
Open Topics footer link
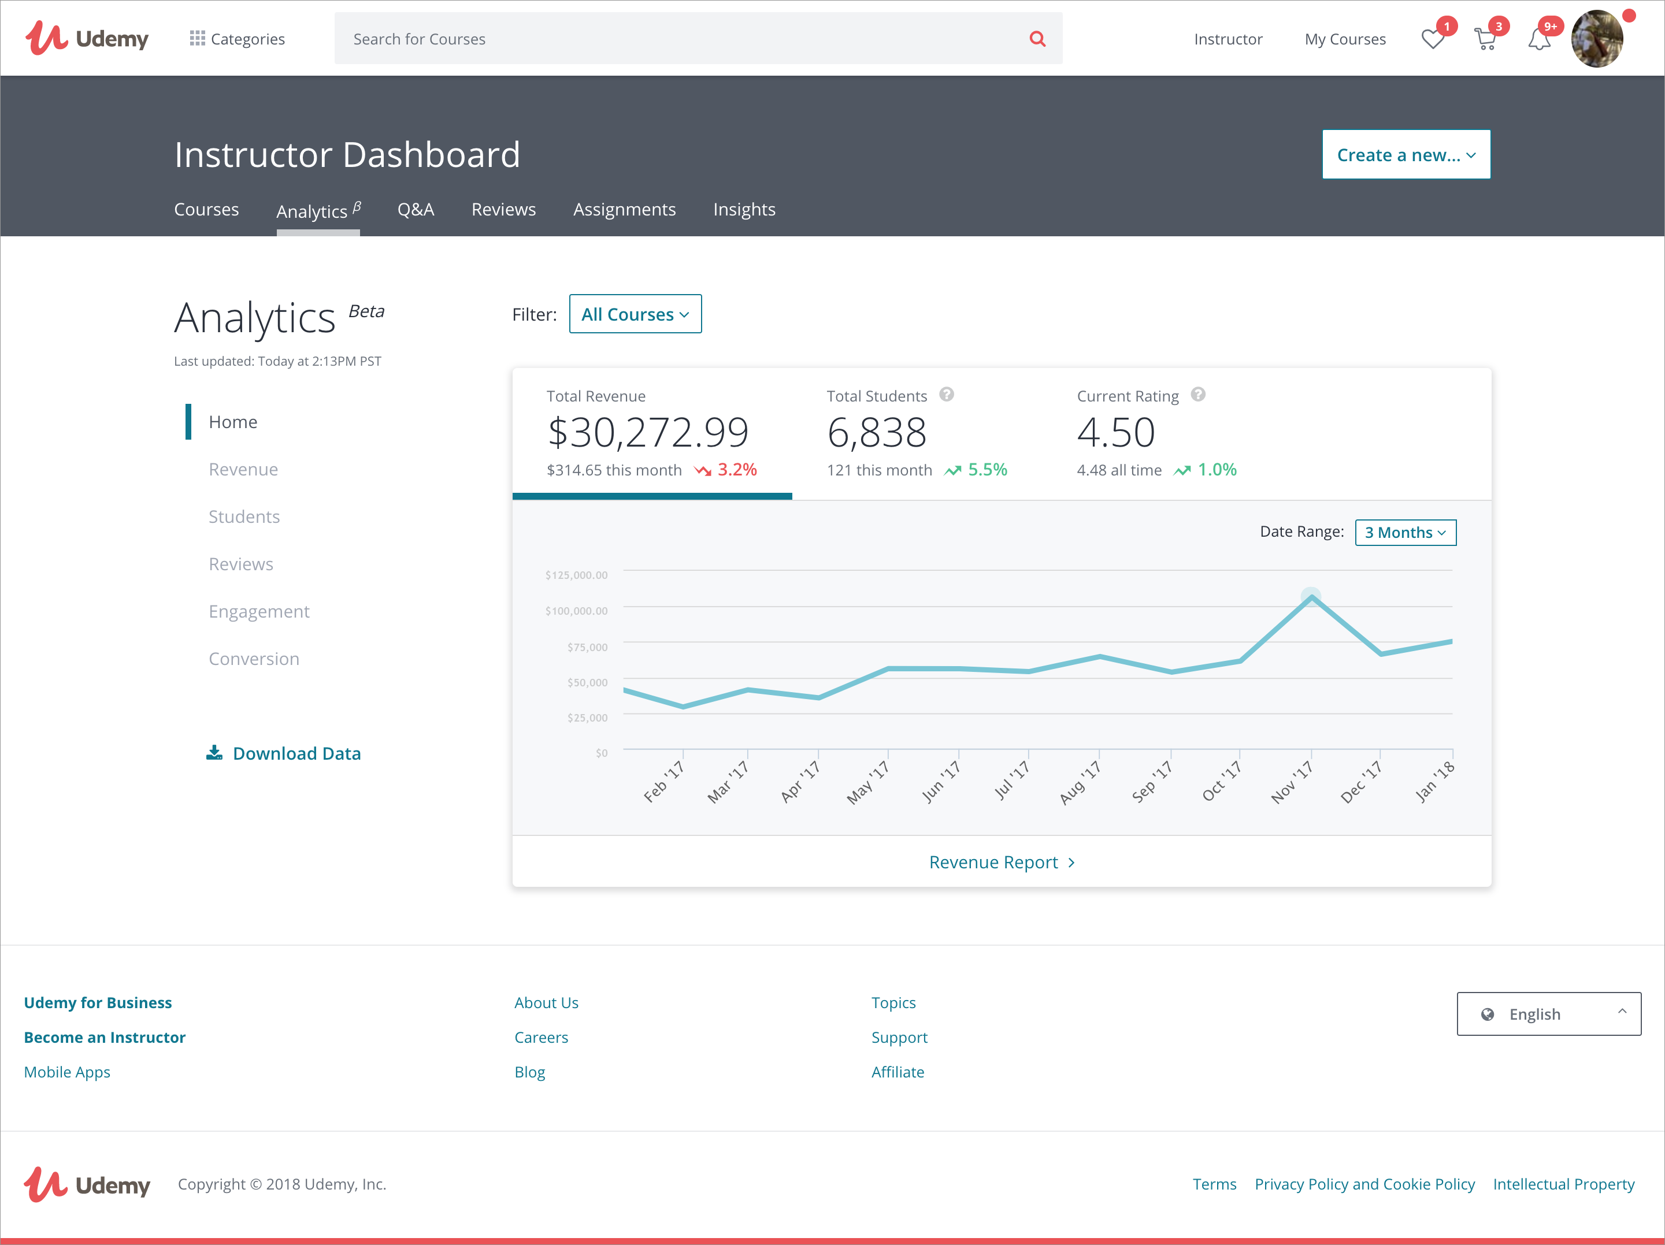click(x=893, y=1003)
